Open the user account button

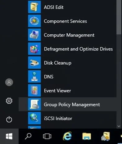9,82
